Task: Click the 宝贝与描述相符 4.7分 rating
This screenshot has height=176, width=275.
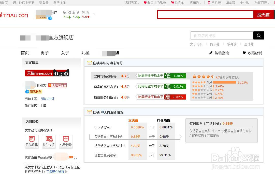Action: pos(125,76)
